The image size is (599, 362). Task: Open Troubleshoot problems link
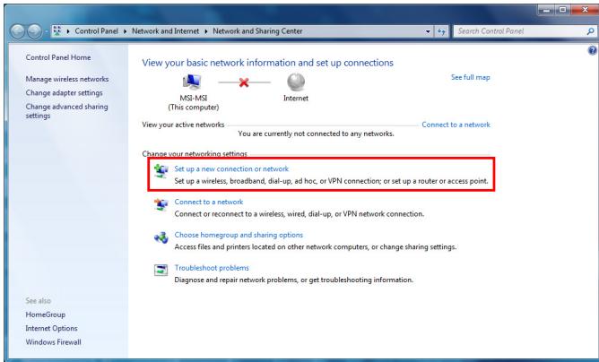[212, 268]
